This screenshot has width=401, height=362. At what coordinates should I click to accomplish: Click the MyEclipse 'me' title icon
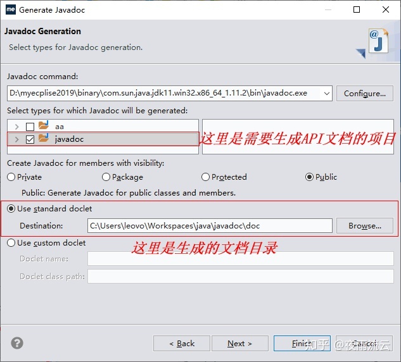click(x=11, y=9)
